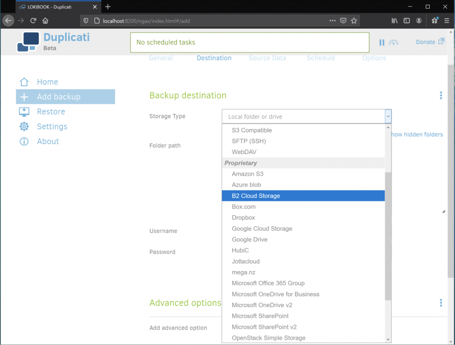455x345 pixels.
Task: Select mega.nz storage type
Action: (x=303, y=273)
